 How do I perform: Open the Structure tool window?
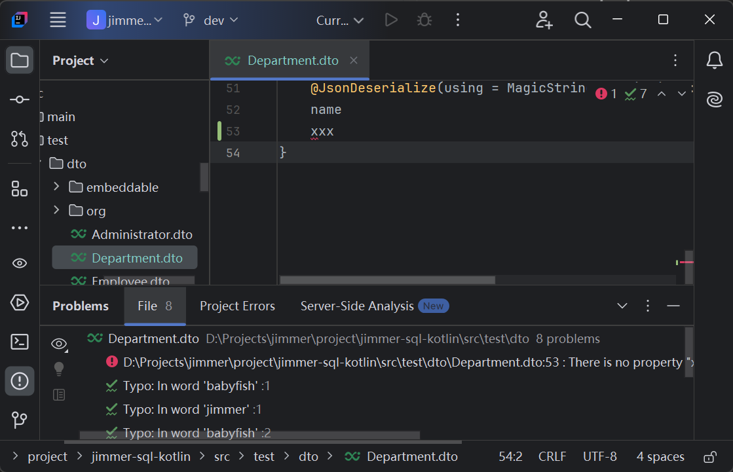point(20,189)
